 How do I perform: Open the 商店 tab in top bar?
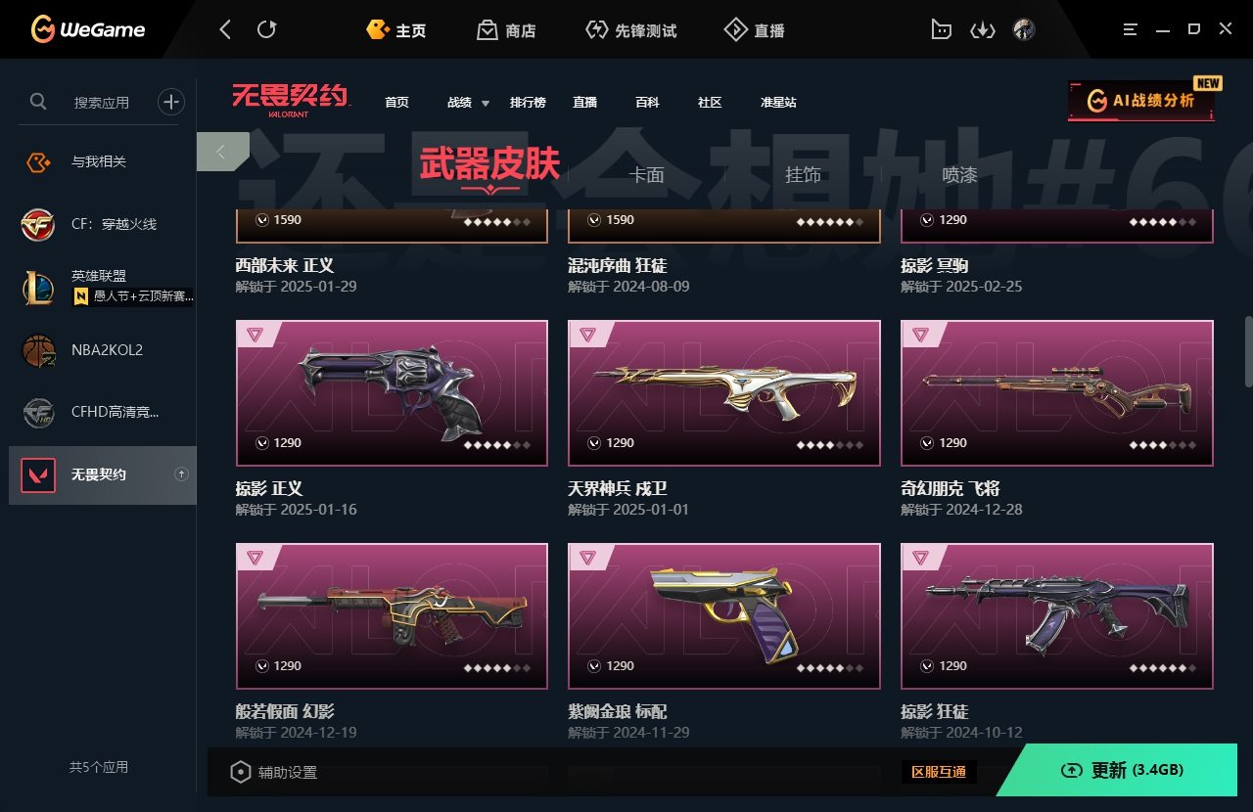tap(506, 30)
